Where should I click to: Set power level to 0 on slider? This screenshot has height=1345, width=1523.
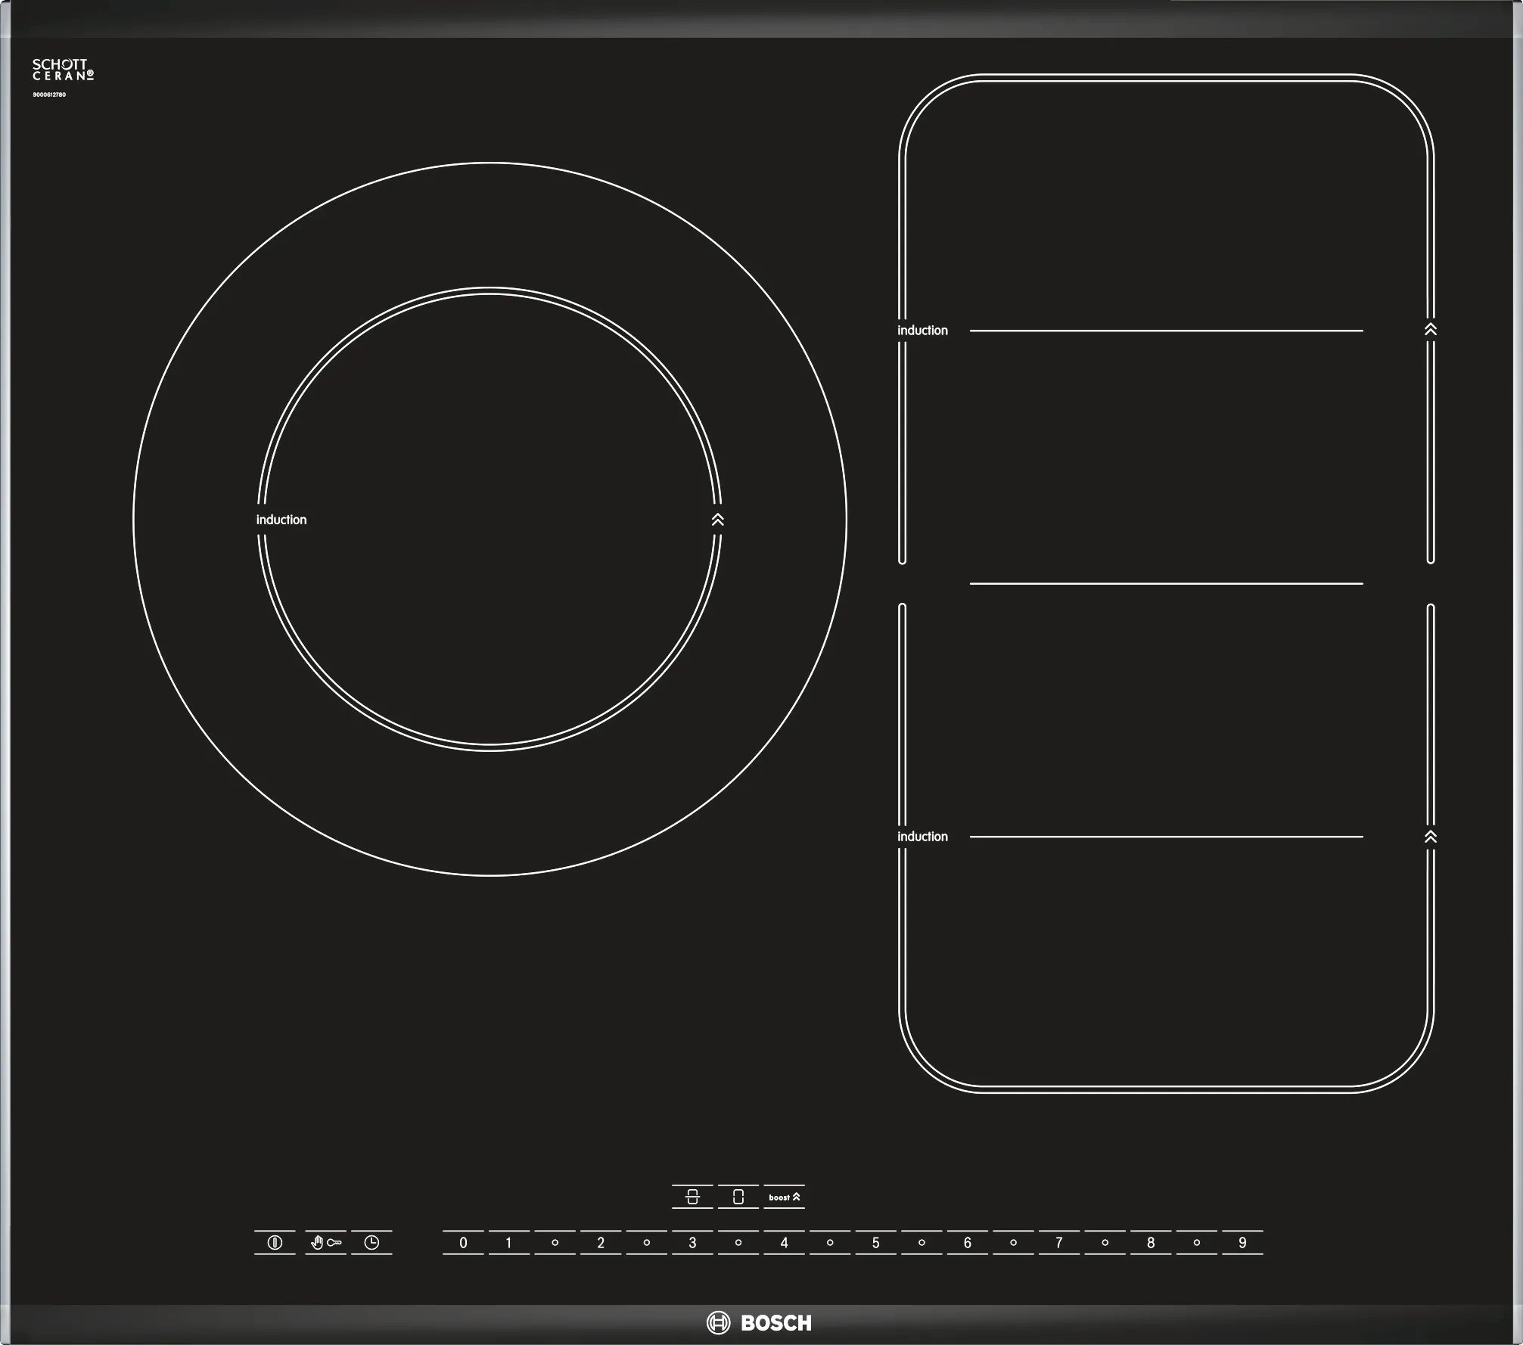[x=463, y=1243]
